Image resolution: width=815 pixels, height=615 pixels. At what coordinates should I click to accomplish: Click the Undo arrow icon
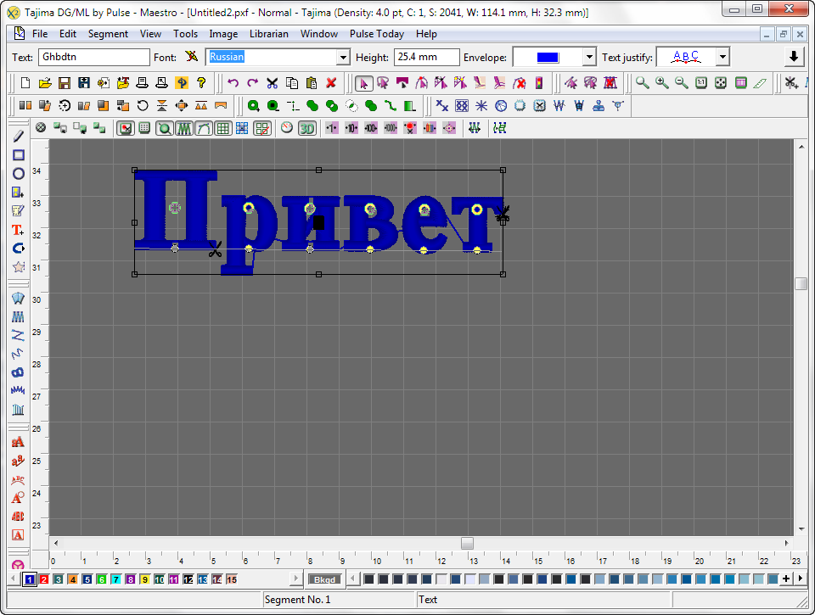[x=233, y=83]
